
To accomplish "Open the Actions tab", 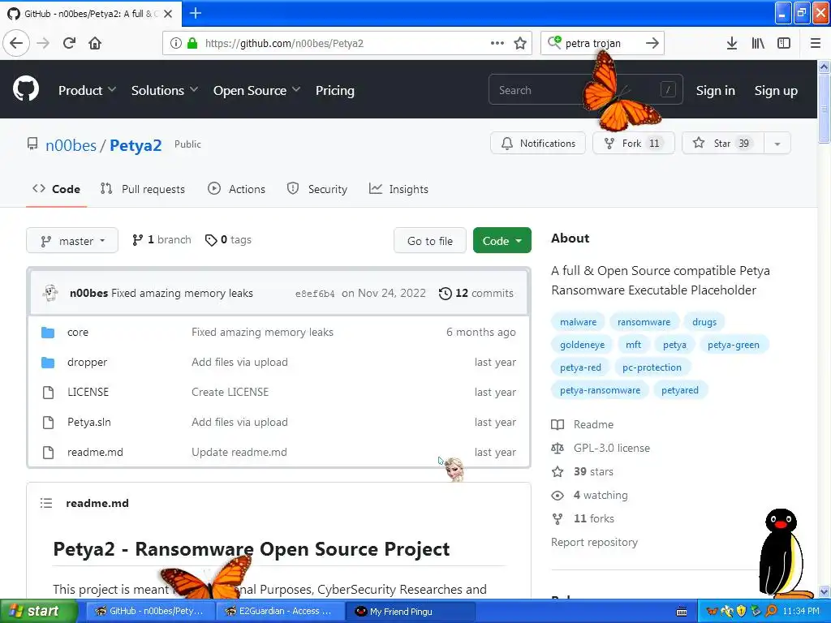I will 236,188.
